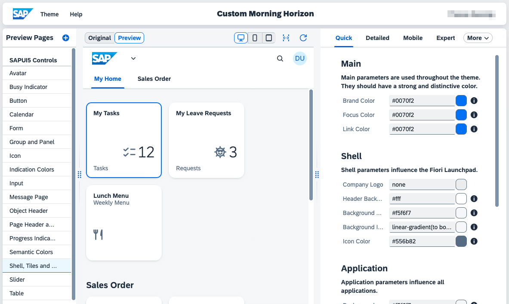
Task: Open the DU user avatar
Action: tap(299, 58)
